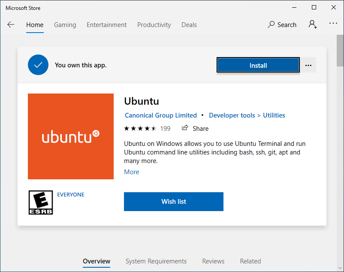This screenshot has width=344, height=272.
Task: Click the scrollbar down arrow
Action: pyautogui.click(x=340, y=268)
